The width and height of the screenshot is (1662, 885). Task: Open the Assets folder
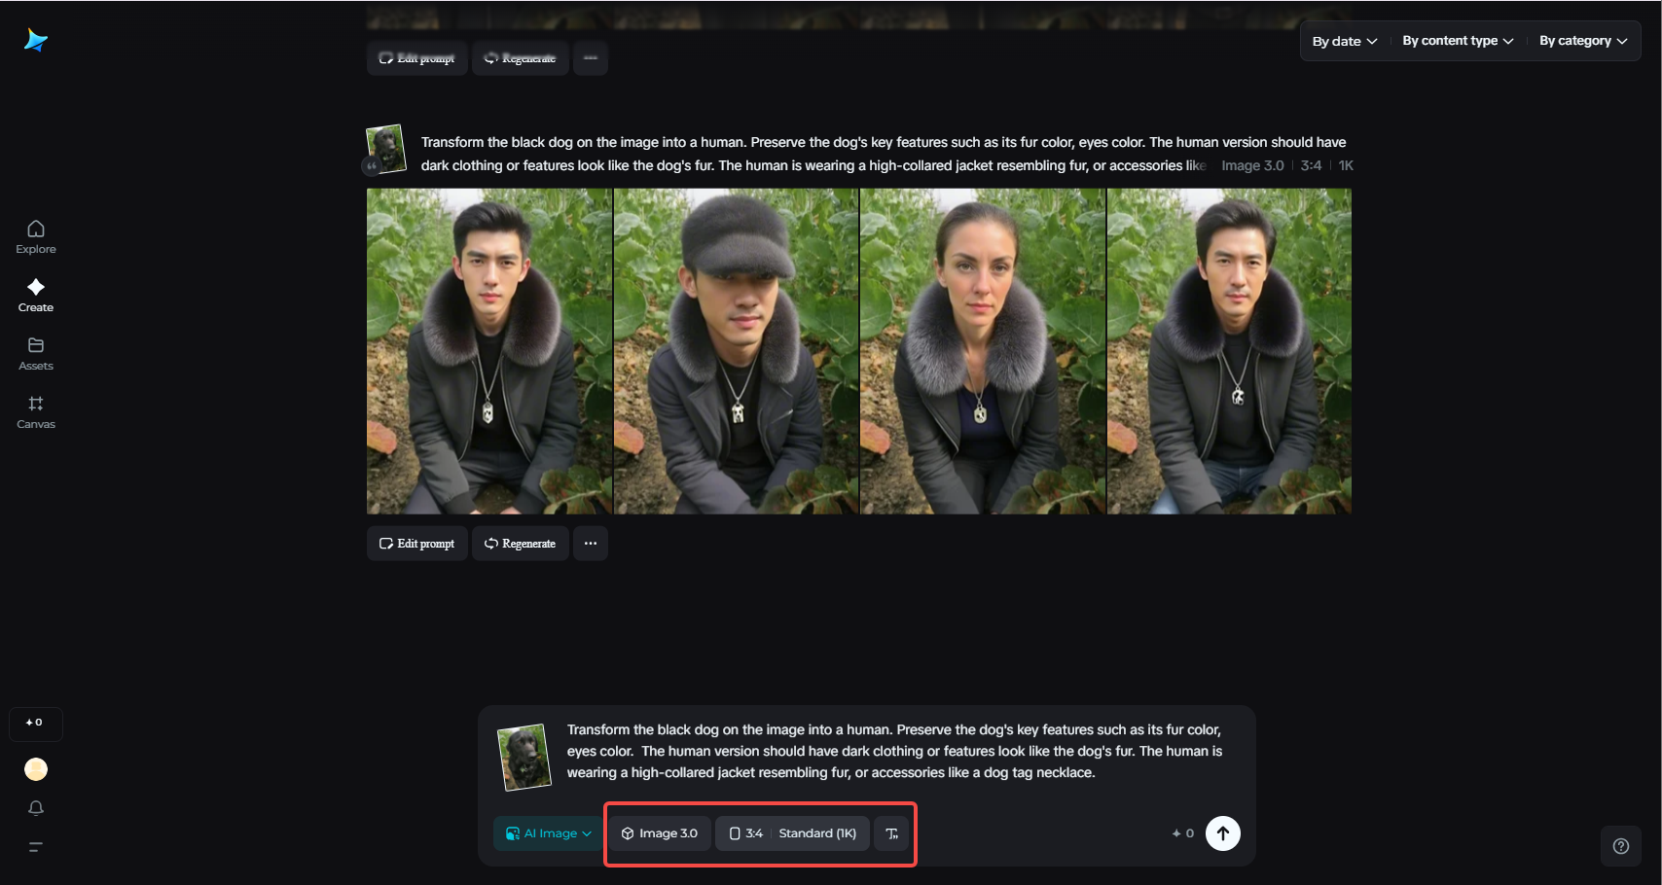click(x=36, y=354)
